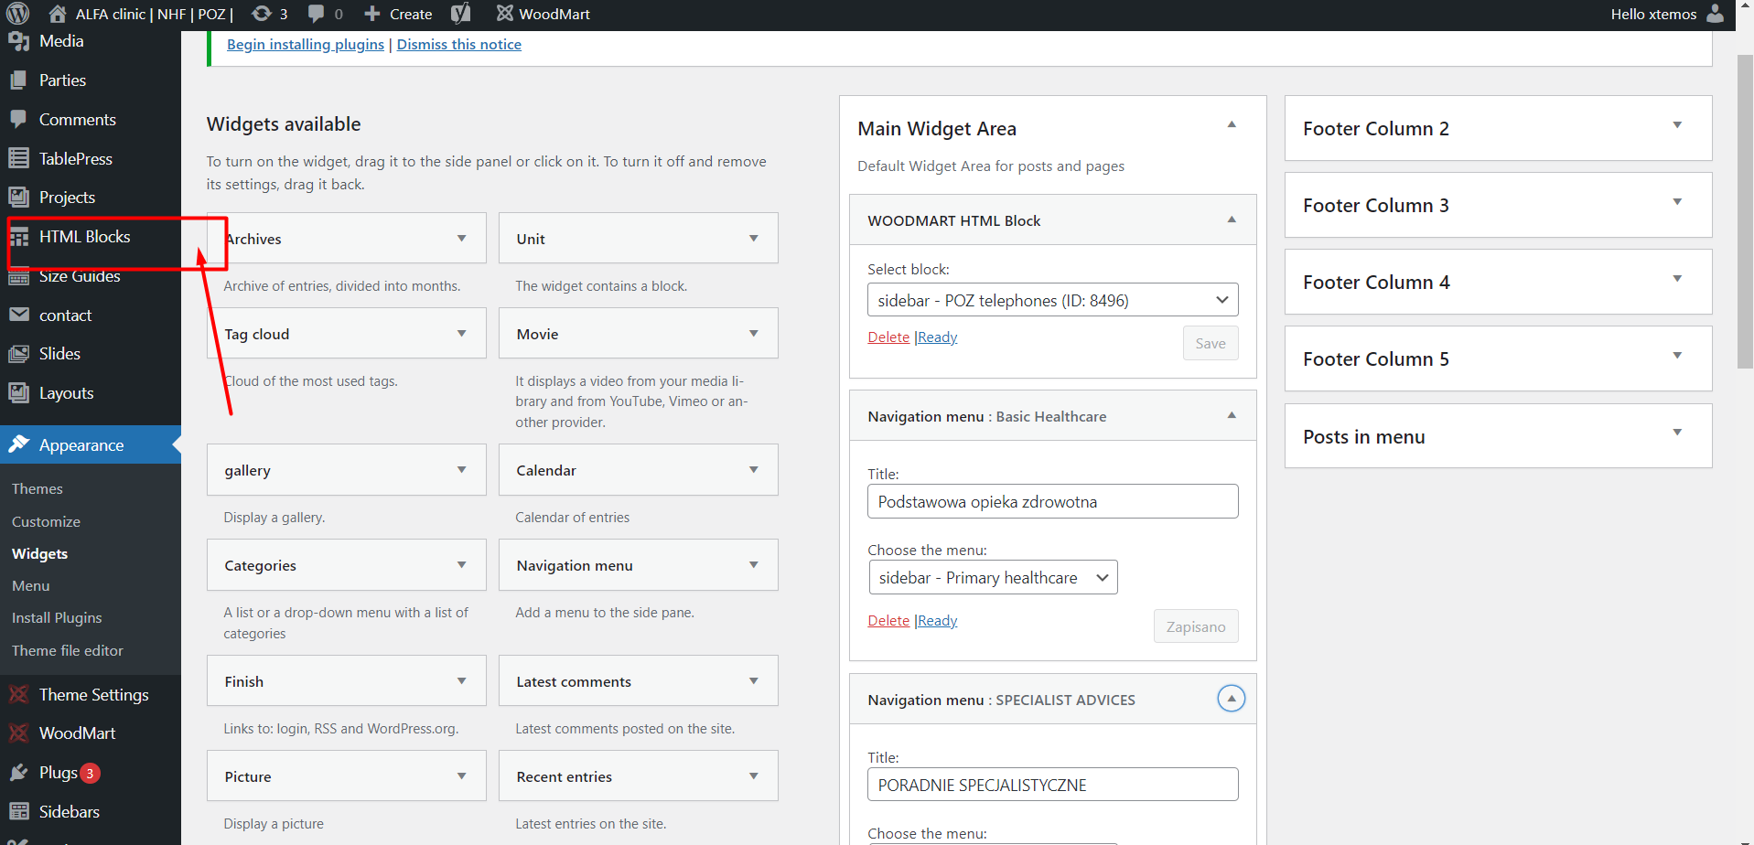
Task: Expand the Footer Column 5 area
Action: click(x=1677, y=356)
